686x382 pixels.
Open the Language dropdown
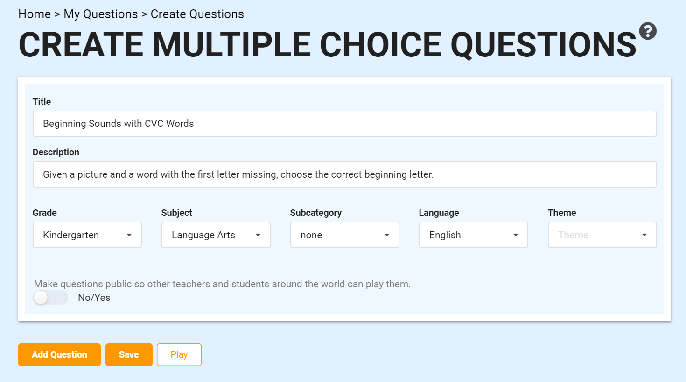click(473, 235)
